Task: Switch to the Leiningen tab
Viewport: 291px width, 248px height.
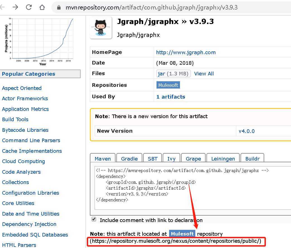Action: [x=223, y=159]
